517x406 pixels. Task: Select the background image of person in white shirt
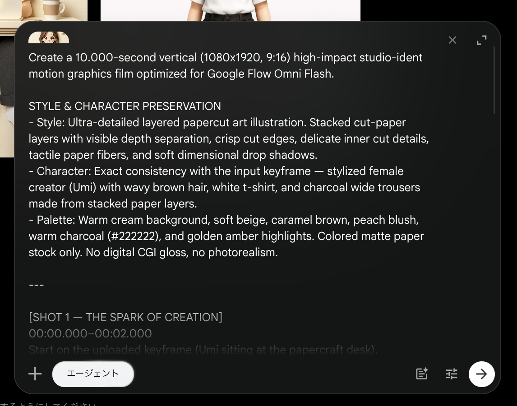pos(230,10)
